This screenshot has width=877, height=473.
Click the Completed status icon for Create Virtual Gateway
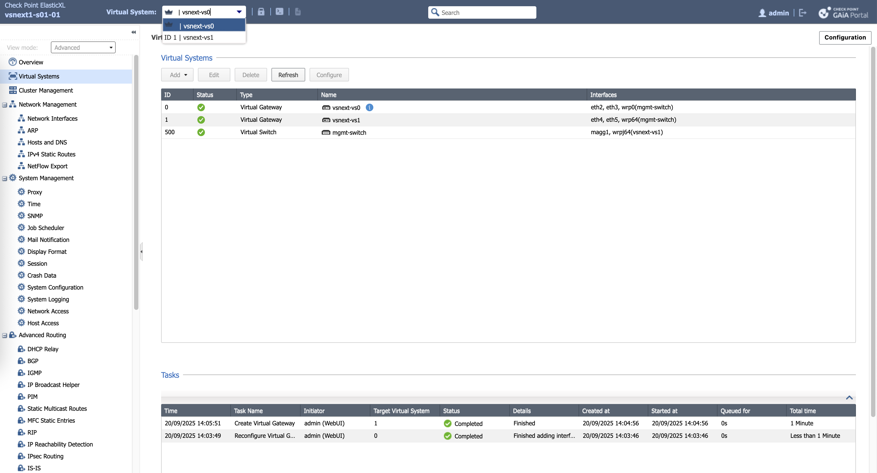click(x=447, y=423)
